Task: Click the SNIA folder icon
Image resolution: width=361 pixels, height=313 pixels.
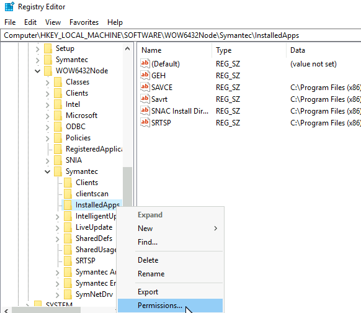Action: (x=58, y=160)
